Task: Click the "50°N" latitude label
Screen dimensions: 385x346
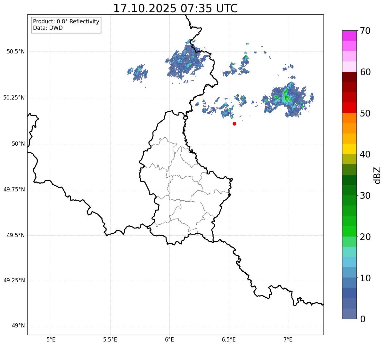Action: (18, 144)
